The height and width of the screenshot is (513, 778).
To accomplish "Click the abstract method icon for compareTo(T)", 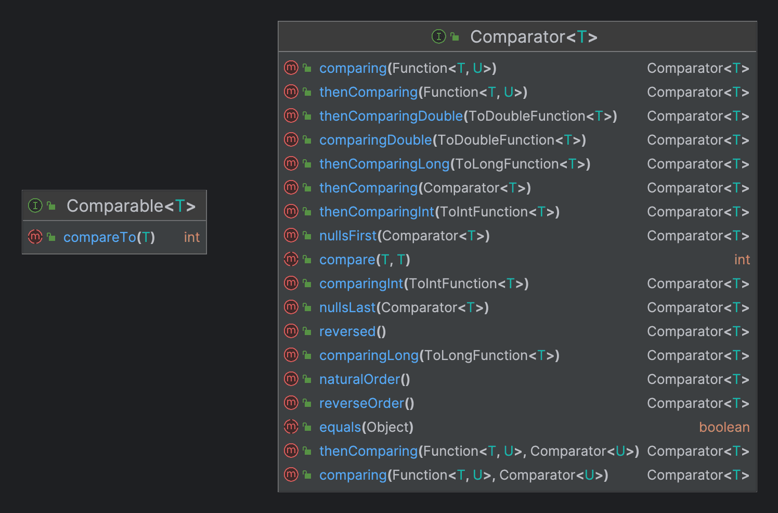I will (x=35, y=237).
